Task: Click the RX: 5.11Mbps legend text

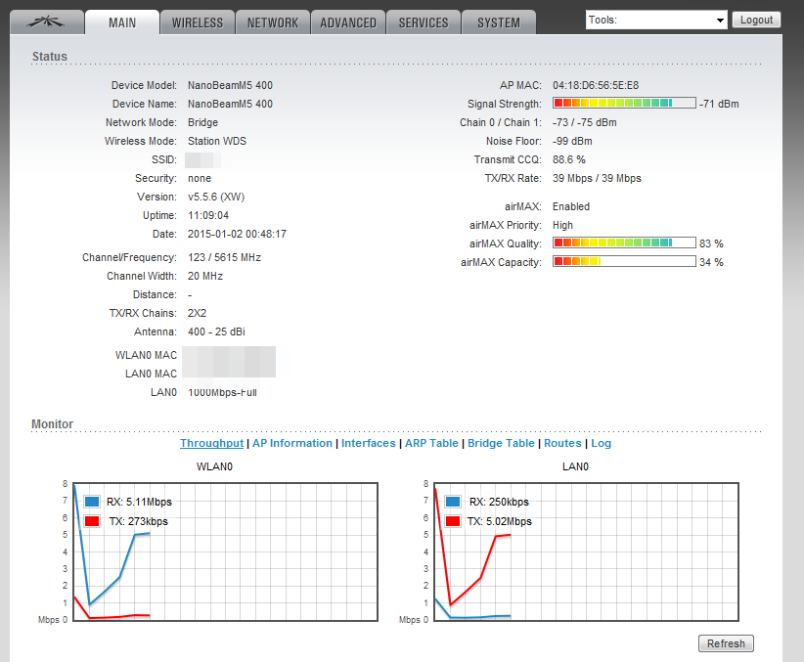Action: (x=139, y=502)
